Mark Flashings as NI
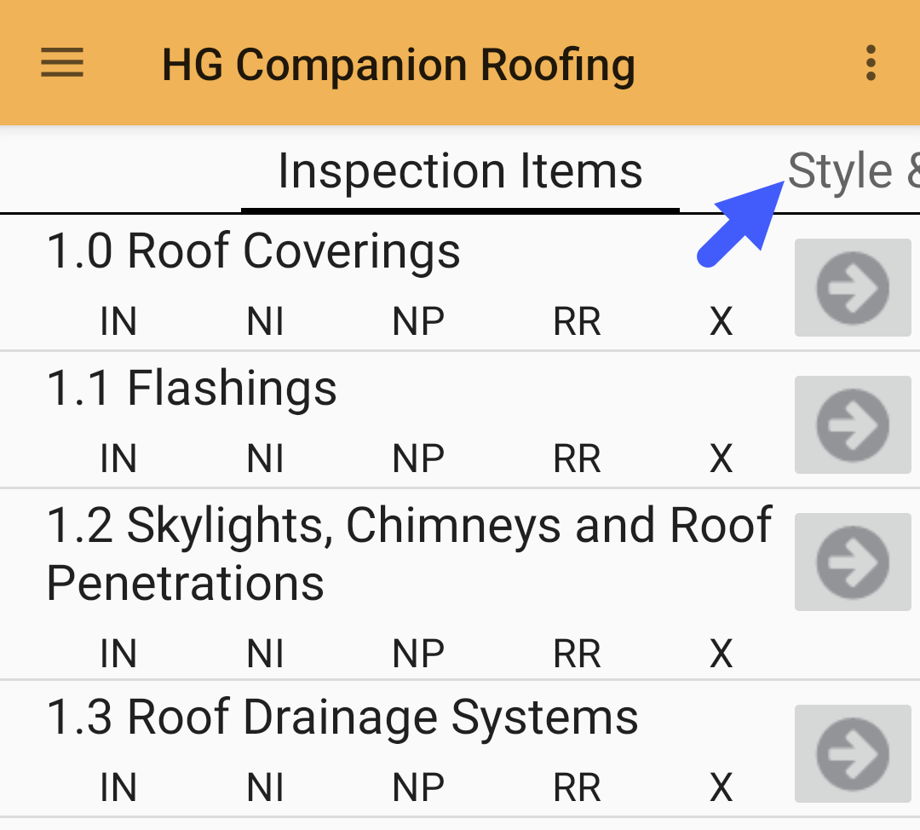 point(265,458)
